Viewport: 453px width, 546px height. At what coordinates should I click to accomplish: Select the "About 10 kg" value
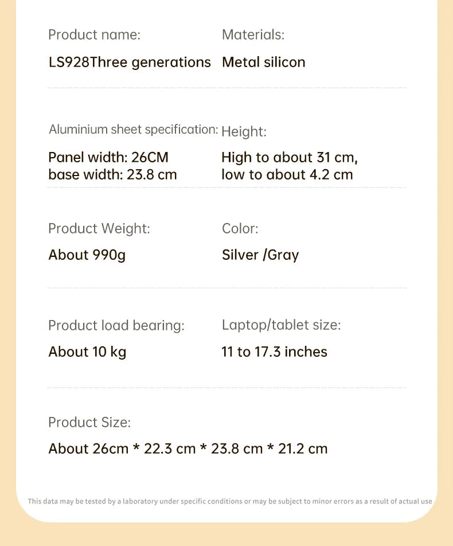coord(87,352)
